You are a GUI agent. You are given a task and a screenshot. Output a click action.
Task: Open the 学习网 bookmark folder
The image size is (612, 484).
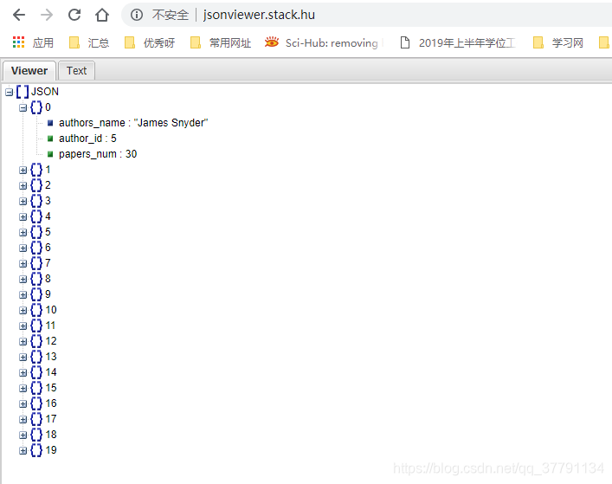(558, 42)
